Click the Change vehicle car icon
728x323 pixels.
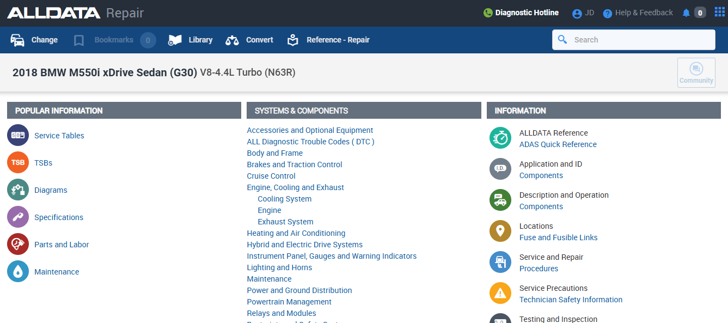point(17,40)
